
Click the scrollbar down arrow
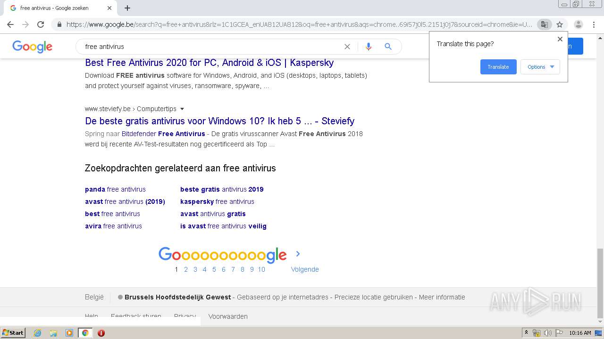point(600,322)
